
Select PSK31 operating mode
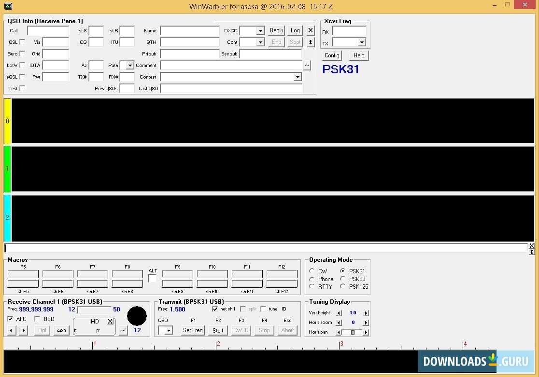point(343,270)
